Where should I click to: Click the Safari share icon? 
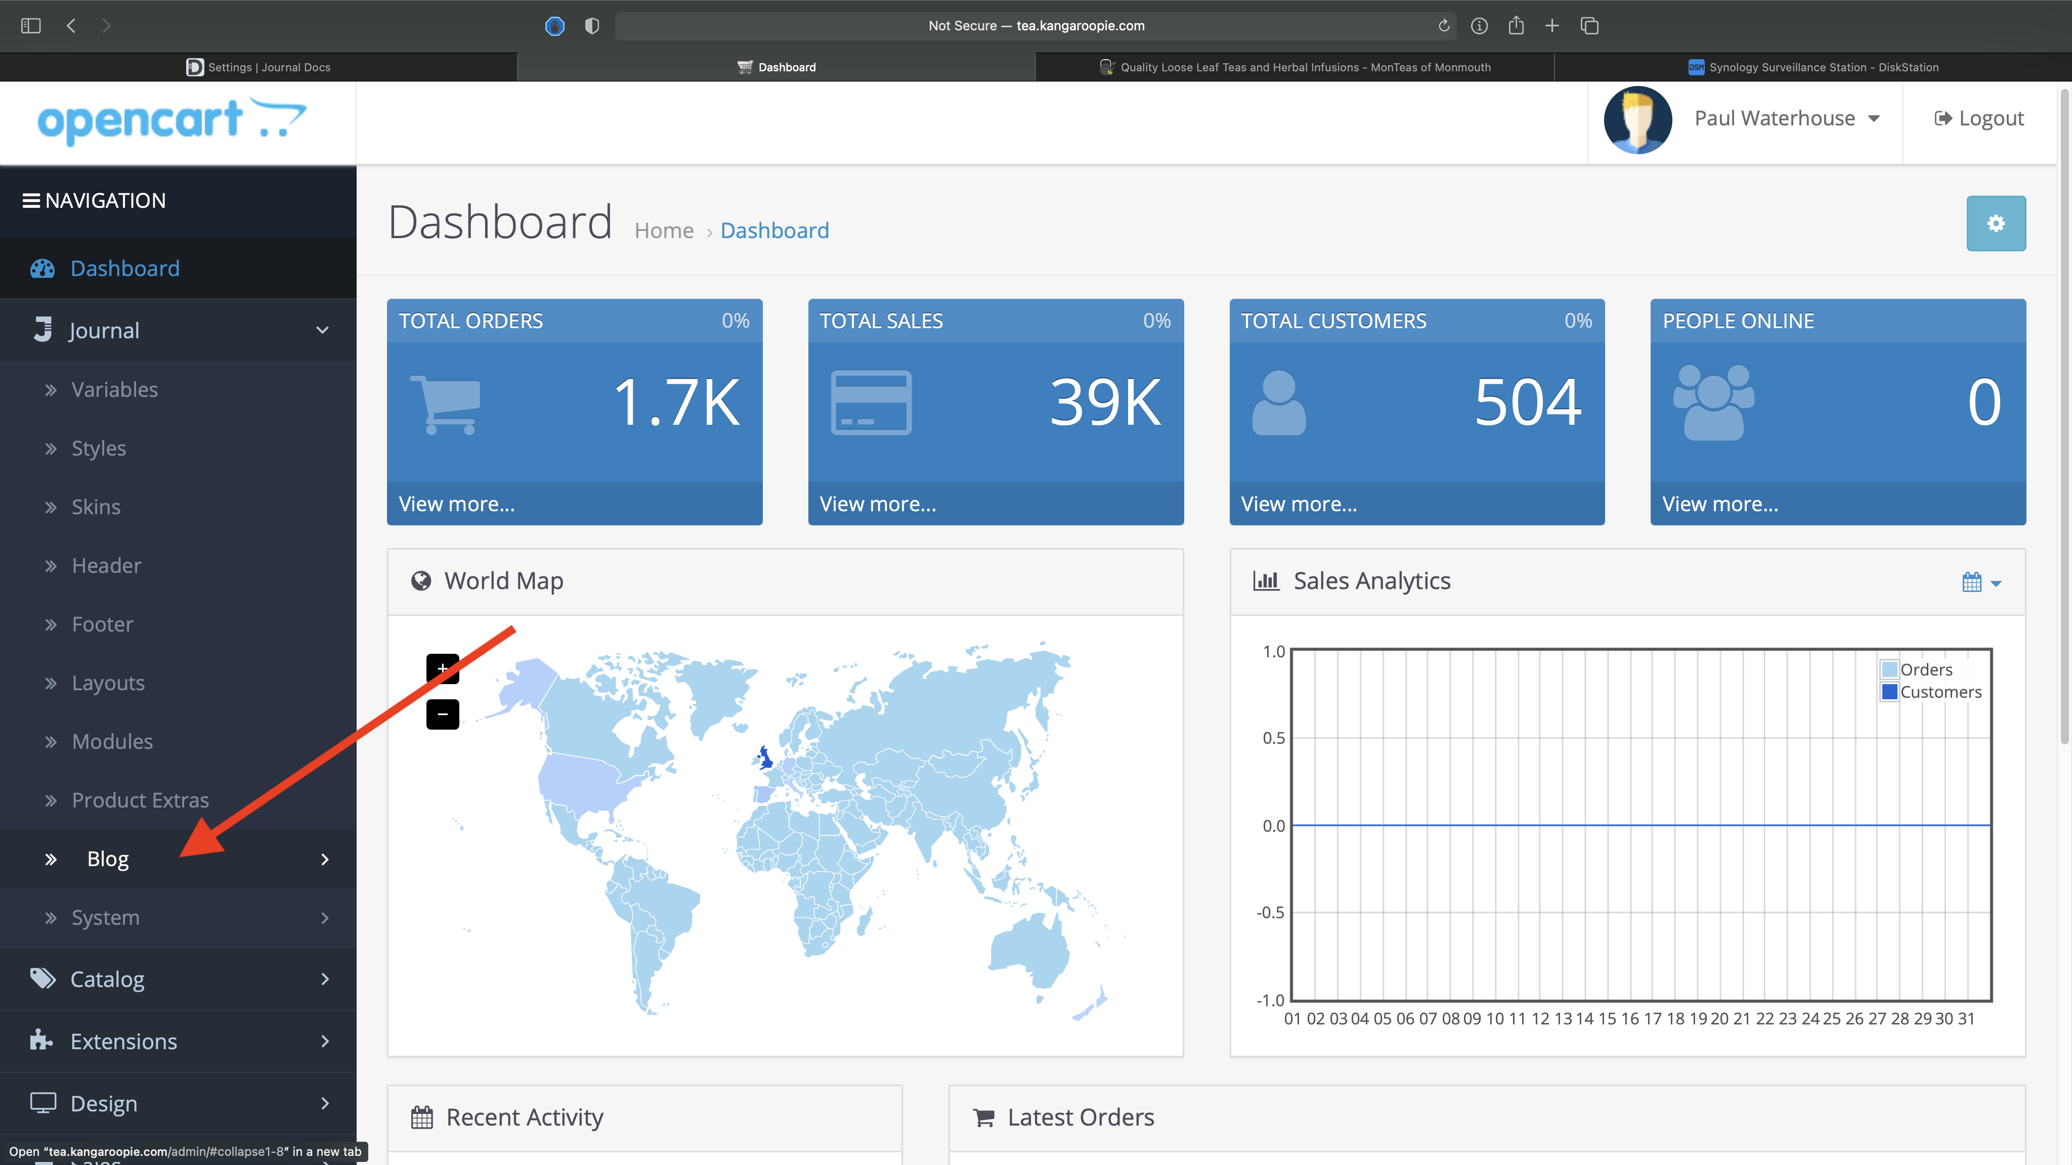(1516, 26)
